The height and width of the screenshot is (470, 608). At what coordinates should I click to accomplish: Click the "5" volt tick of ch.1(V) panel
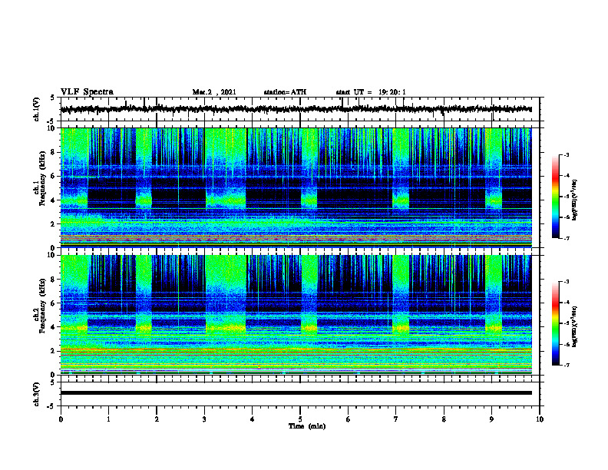pos(52,98)
